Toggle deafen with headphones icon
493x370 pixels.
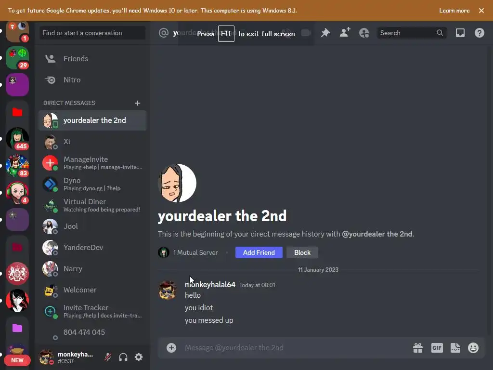pyautogui.click(x=123, y=357)
